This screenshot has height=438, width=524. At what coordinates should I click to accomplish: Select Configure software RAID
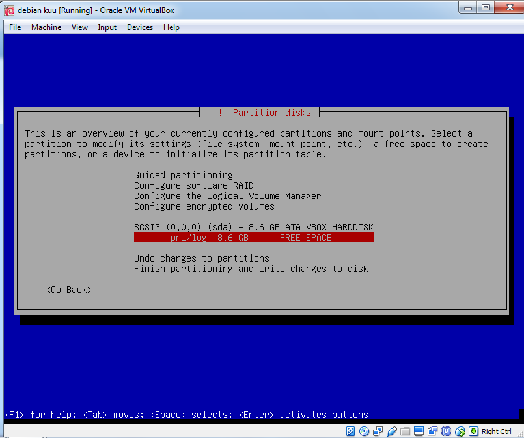point(194,185)
